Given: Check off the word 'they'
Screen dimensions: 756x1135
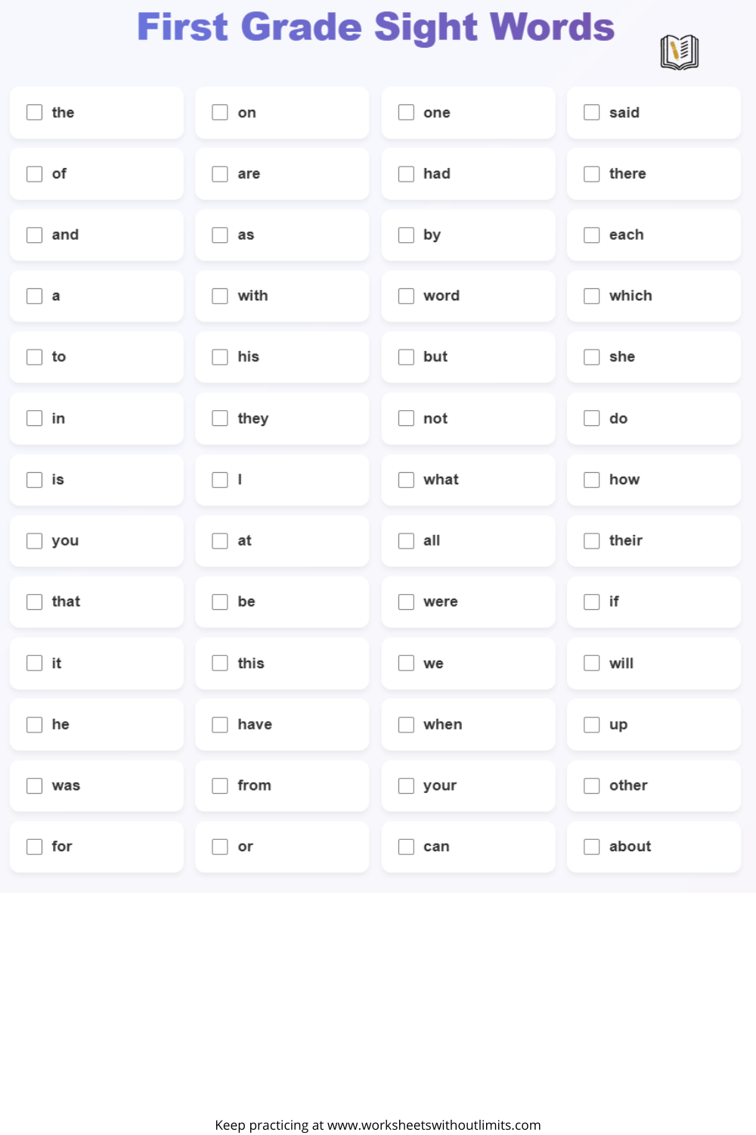Looking at the screenshot, I should 220,418.
